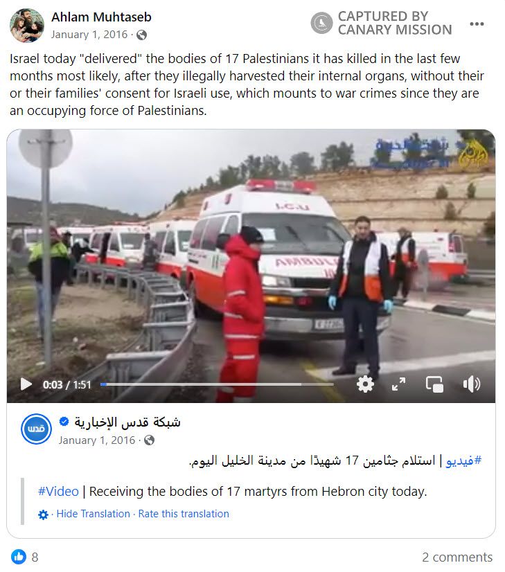Hide Translation of the shared post
This screenshot has height=572, width=505.
pos(93,514)
